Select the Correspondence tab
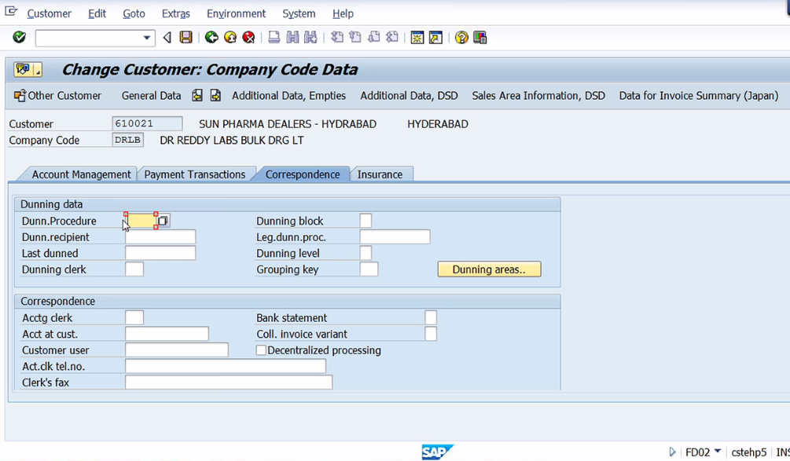The image size is (790, 461). [x=303, y=174]
